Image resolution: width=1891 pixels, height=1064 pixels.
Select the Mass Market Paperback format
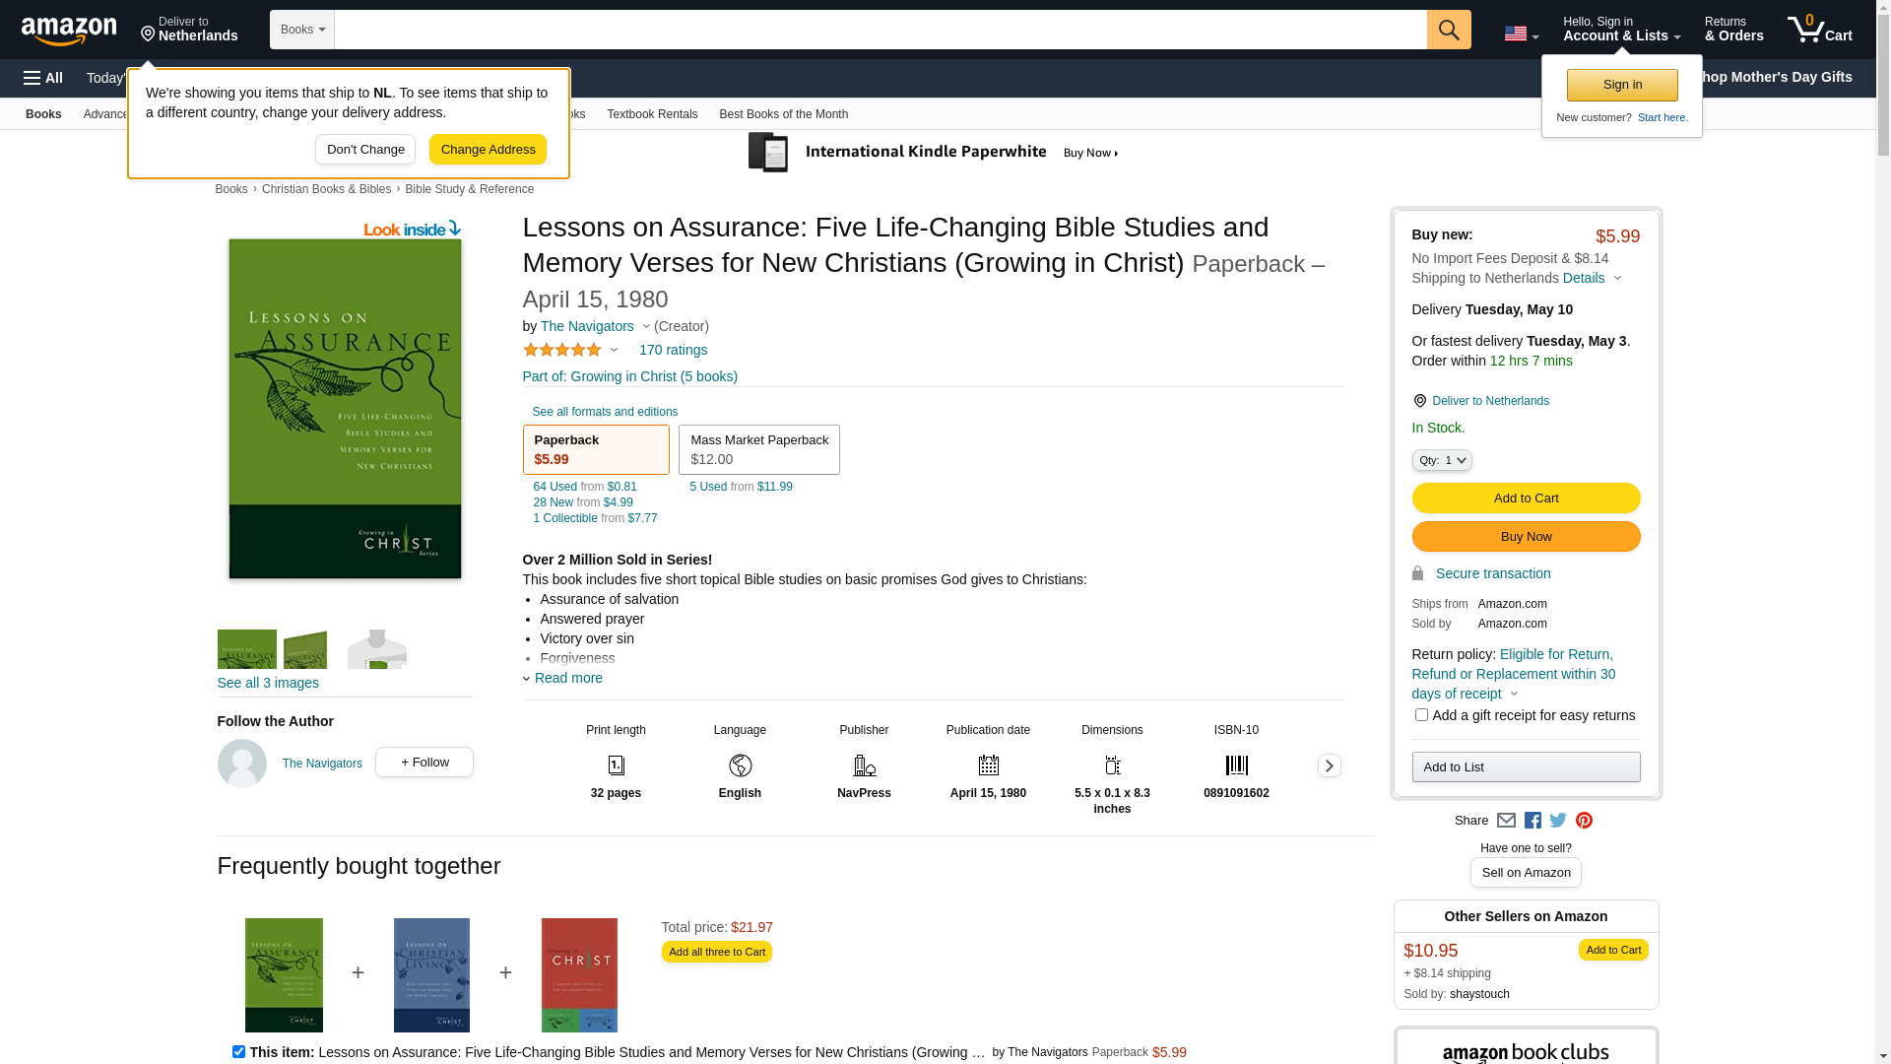[x=758, y=449]
